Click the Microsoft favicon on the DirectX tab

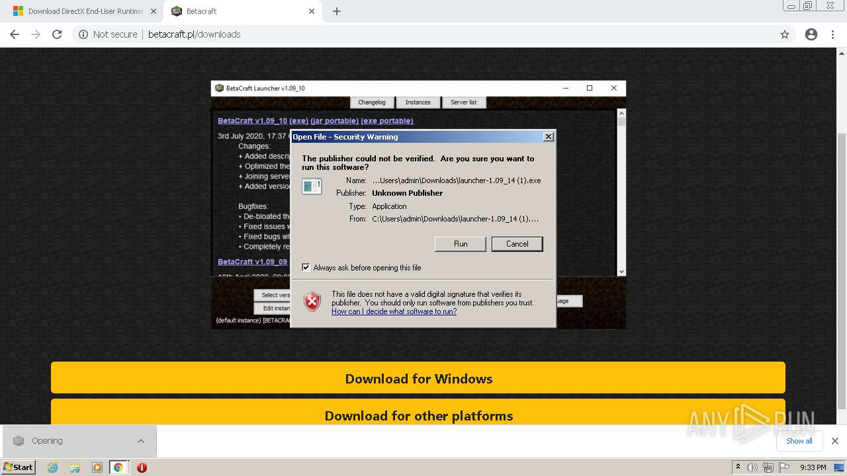pyautogui.click(x=18, y=11)
